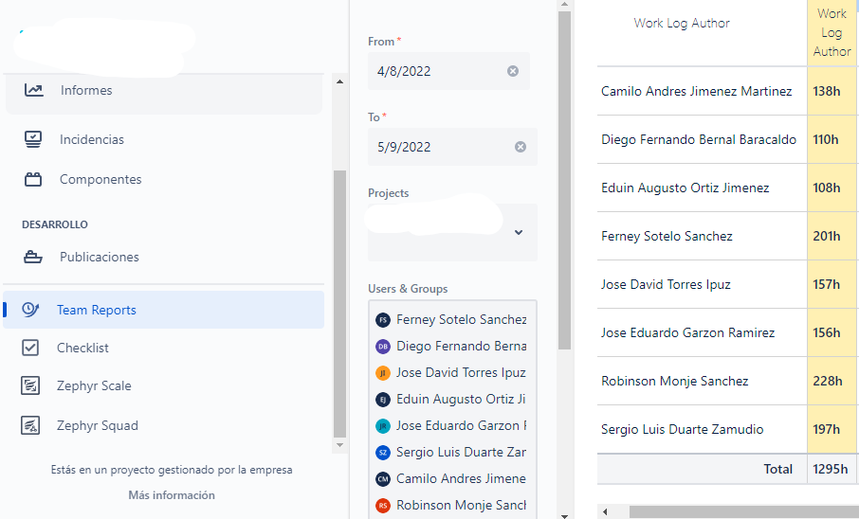Edit the To date 5/9/2022
Viewport: 859px width, 519px height.
pyautogui.click(x=452, y=147)
